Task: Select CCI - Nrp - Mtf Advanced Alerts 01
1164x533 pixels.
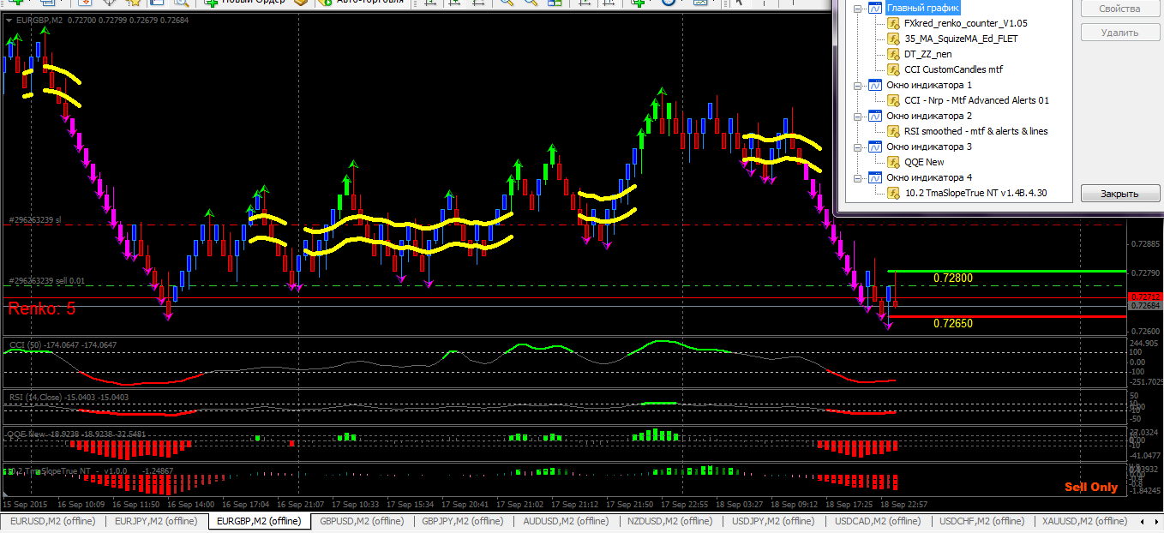Action: pos(976,100)
